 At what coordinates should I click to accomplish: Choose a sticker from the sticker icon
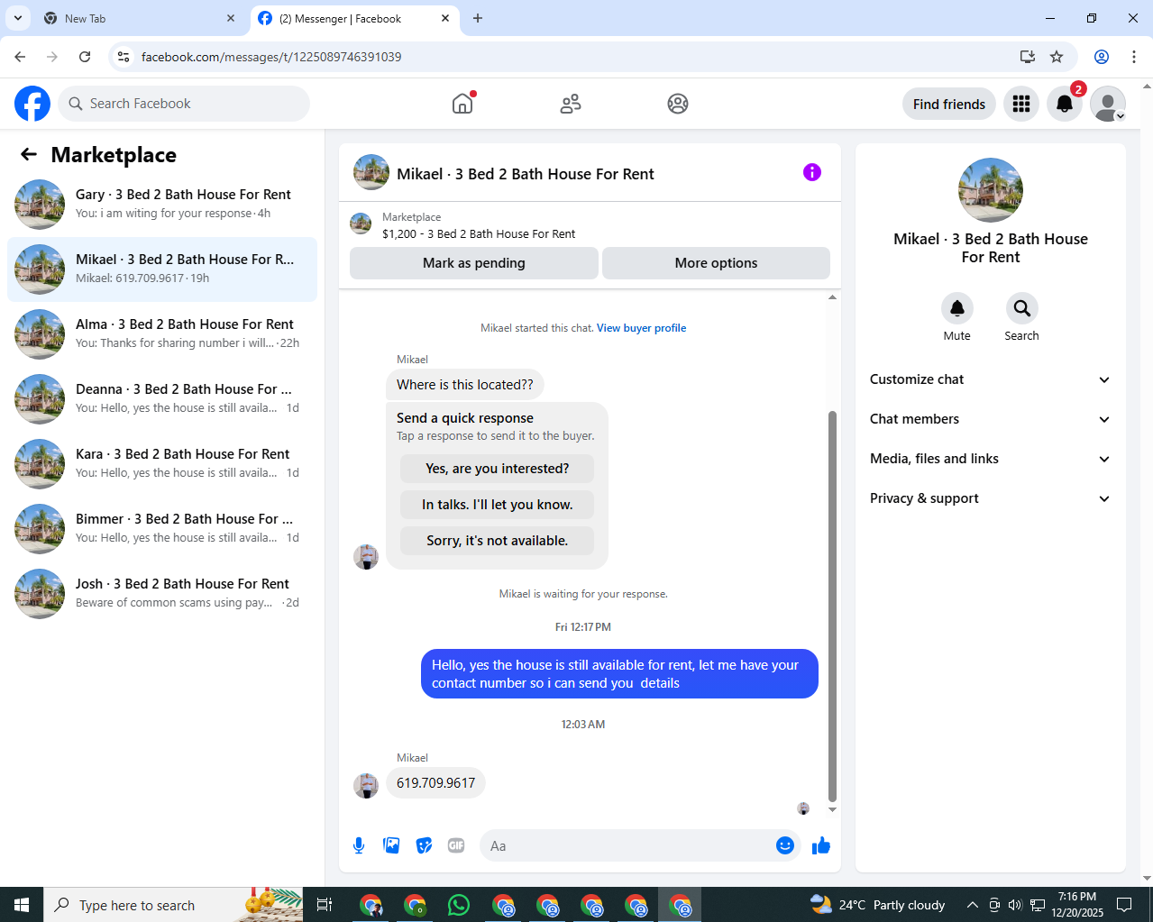424,845
